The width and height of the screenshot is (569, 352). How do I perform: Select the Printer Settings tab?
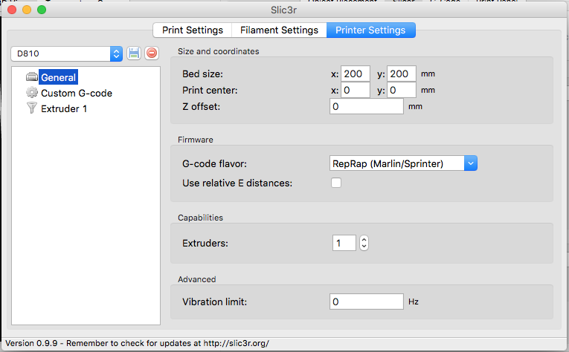click(370, 30)
